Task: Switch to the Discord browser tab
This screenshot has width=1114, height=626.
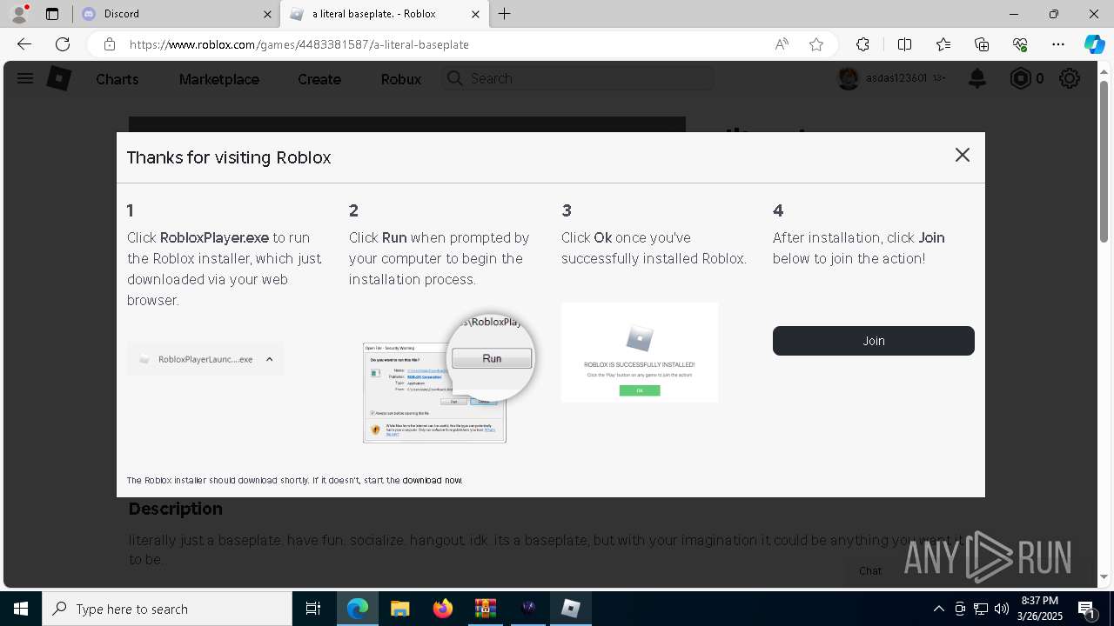Action: click(x=175, y=14)
